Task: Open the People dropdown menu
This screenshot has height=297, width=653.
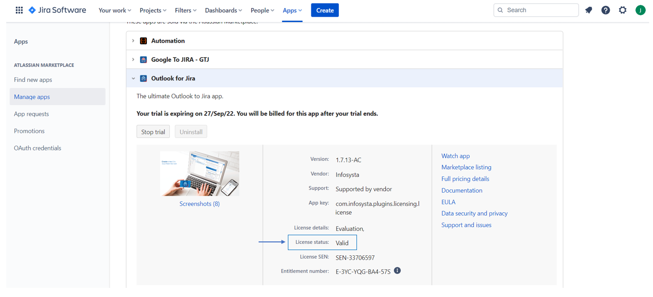Action: tap(262, 10)
